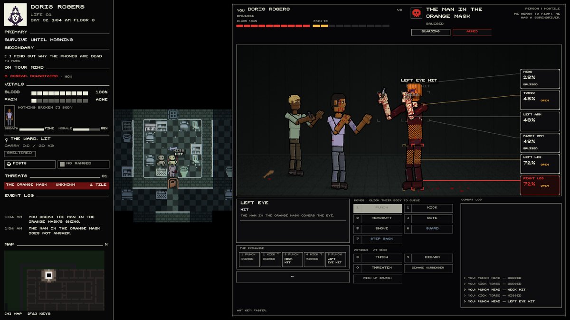Queue the Bite move
The height and width of the screenshot is (320, 570).
(x=428, y=218)
